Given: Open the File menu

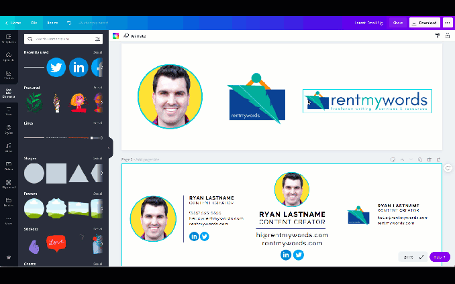Looking at the screenshot, I should pos(34,23).
